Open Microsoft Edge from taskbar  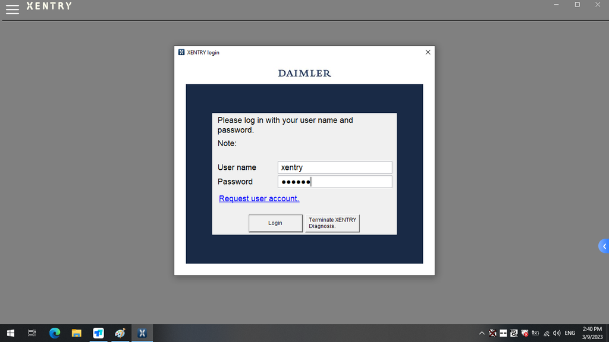(55, 333)
